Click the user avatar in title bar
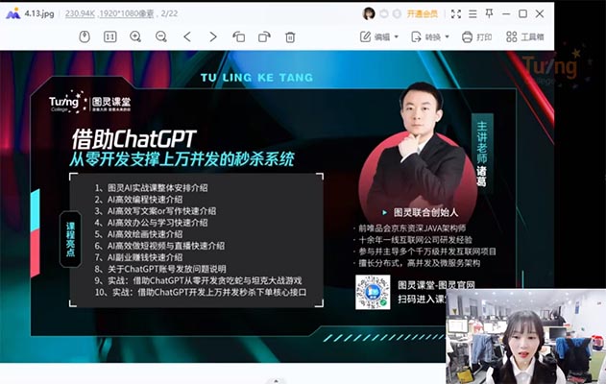This screenshot has width=606, height=384. [369, 13]
